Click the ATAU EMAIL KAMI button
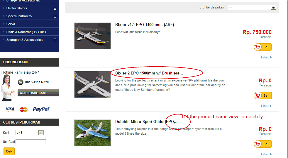Image resolution: width=288 pixels, height=158 pixels. click(x=38, y=93)
